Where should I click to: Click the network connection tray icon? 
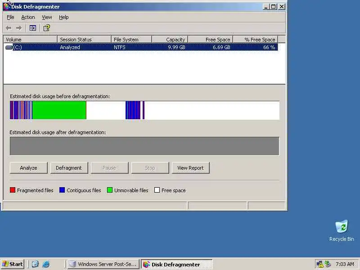pos(328,264)
